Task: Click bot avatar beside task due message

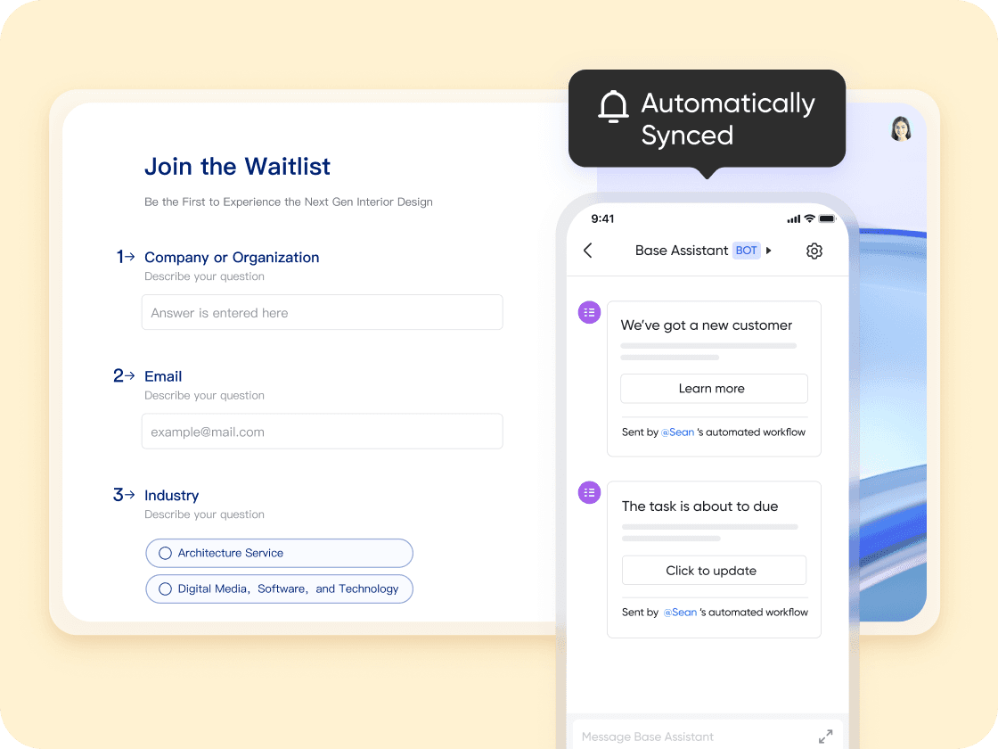Action: [589, 492]
